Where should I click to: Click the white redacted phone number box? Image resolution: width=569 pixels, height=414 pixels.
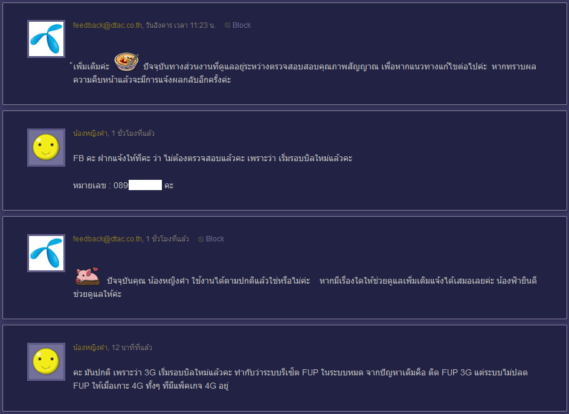point(145,185)
